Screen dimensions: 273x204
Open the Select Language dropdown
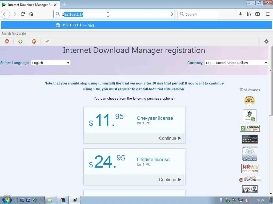51,63
